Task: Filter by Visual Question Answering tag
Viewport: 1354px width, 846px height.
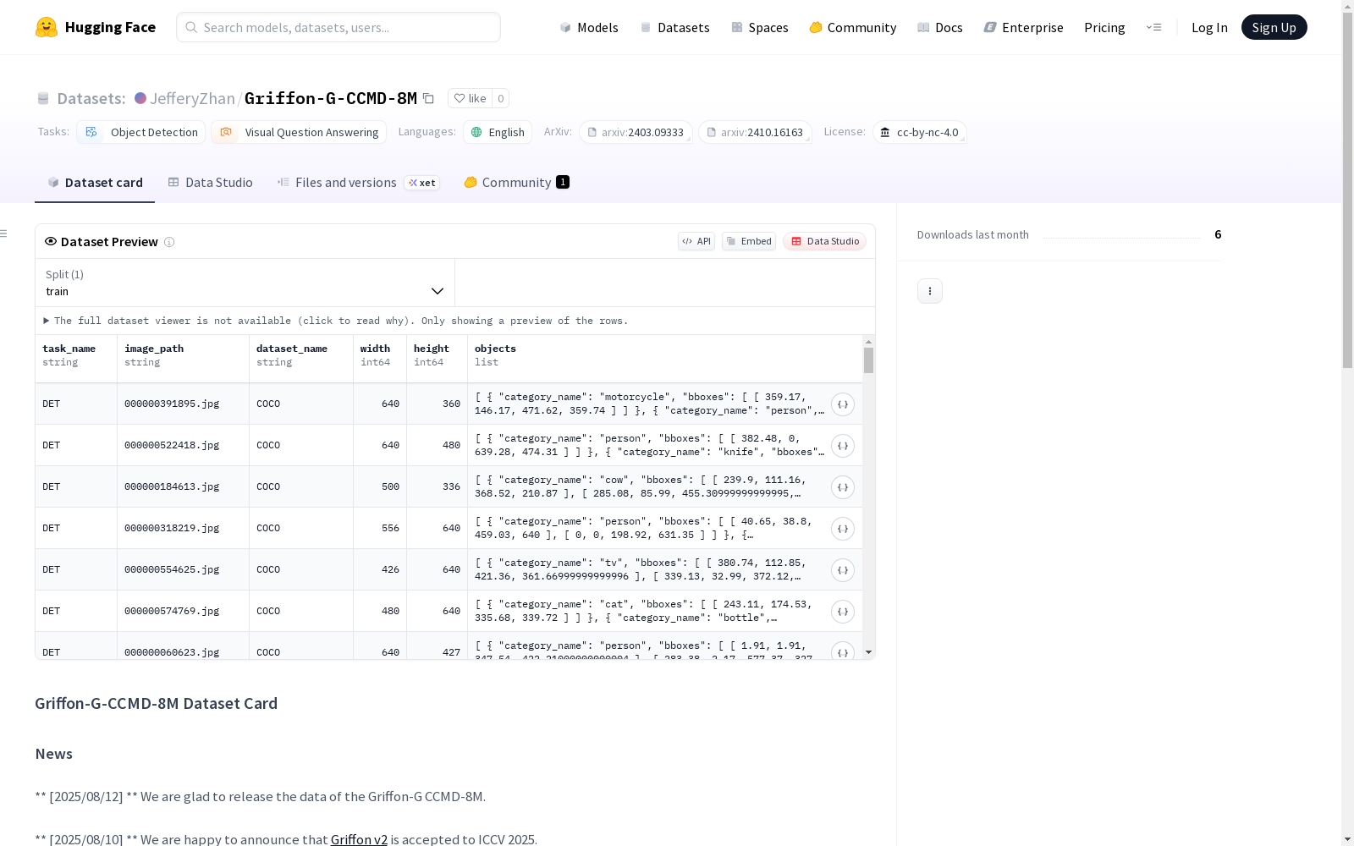Action: pos(299,132)
